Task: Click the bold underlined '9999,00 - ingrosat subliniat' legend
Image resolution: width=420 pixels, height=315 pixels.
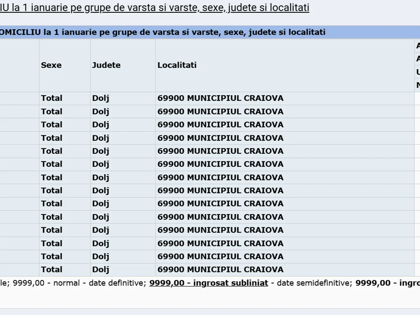Action: [209, 283]
